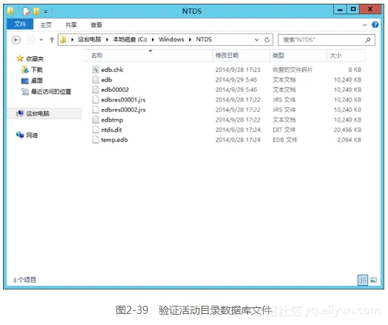Click the forward navigation arrow
388x325 pixels.
click(x=30, y=40)
